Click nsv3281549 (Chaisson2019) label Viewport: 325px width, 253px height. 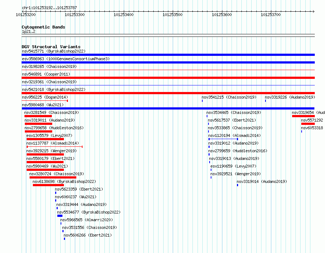coord(51,112)
